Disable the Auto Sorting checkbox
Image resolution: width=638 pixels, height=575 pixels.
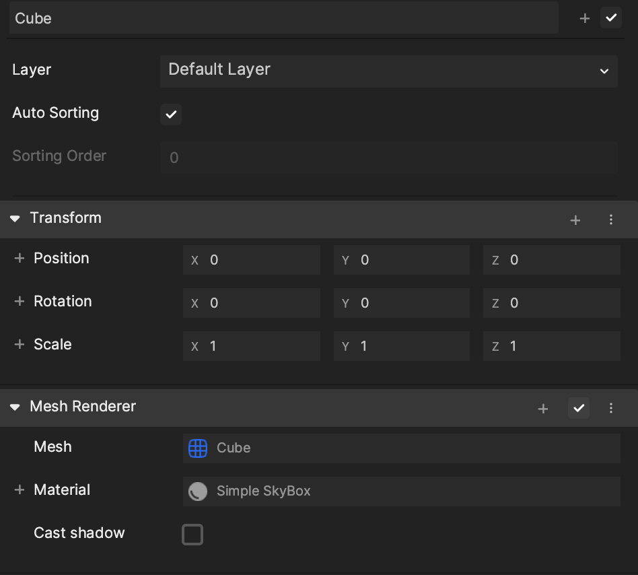[171, 114]
